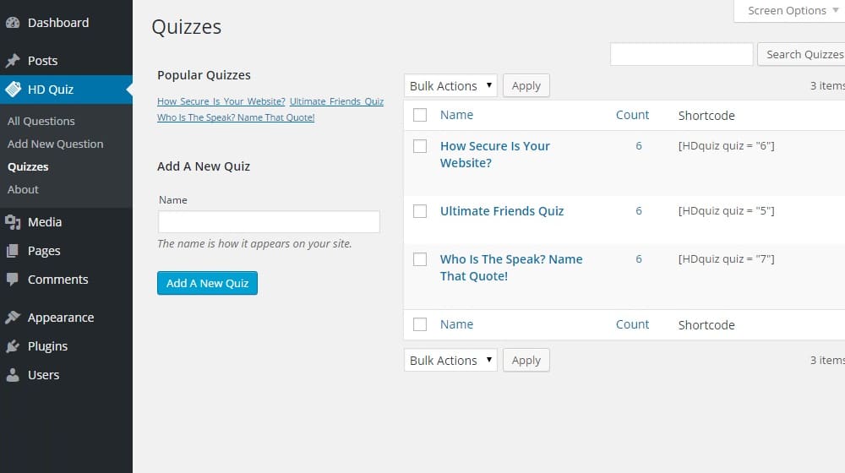
Task: Click the Pages icon in sidebar
Action: (x=13, y=251)
